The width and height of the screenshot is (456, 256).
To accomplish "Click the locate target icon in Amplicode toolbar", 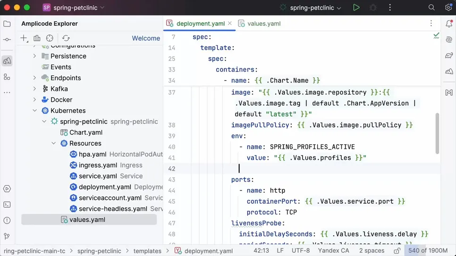I will point(50,38).
